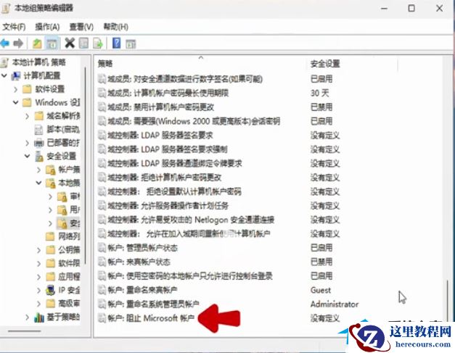Select policy 帐户: 来宾帐户状态
The width and height of the screenshot is (455, 353).
(x=139, y=262)
